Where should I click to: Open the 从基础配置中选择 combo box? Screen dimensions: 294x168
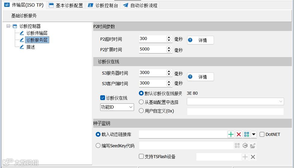(235, 102)
